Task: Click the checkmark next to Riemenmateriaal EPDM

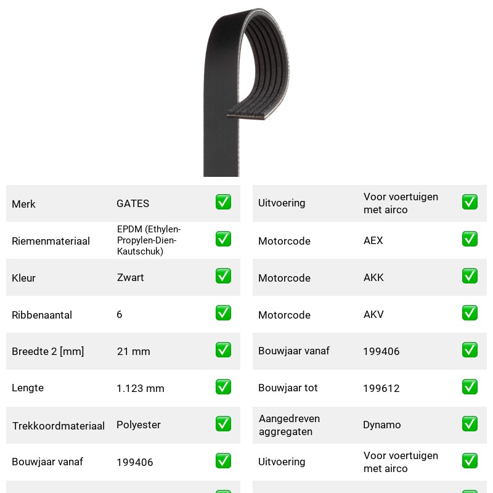Action: (x=223, y=239)
